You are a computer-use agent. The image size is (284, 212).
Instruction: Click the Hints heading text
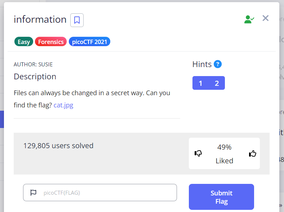pyautogui.click(x=202, y=64)
